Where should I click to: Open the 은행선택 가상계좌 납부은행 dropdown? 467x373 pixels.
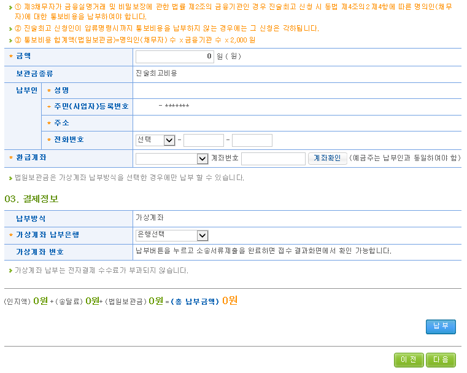click(172, 235)
